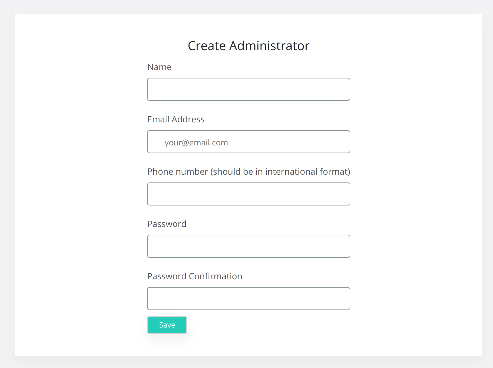This screenshot has width=493, height=368.
Task: Click the Name field label
Action: [159, 67]
